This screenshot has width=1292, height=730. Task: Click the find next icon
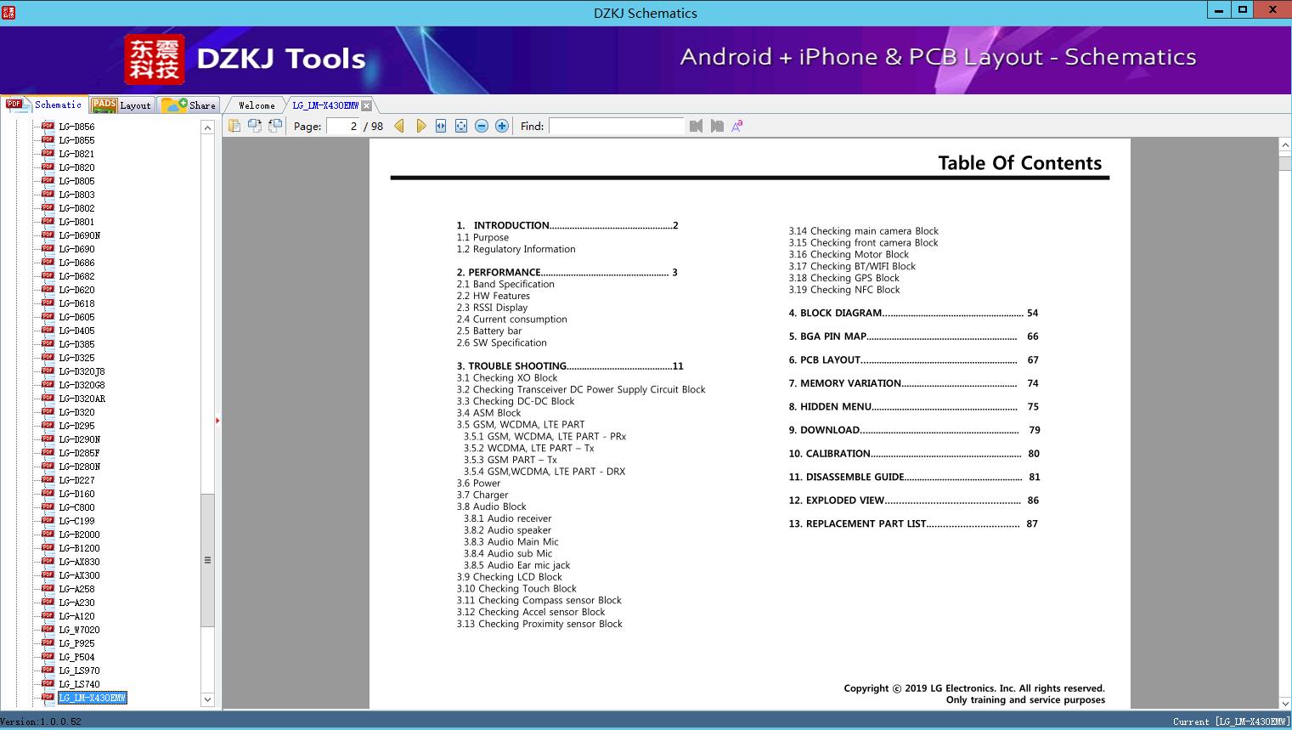717,126
